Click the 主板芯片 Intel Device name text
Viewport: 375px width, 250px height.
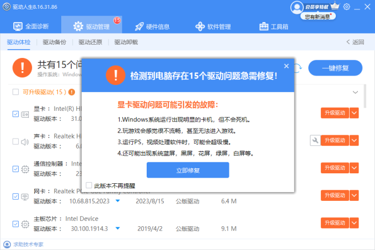[x=82, y=219]
